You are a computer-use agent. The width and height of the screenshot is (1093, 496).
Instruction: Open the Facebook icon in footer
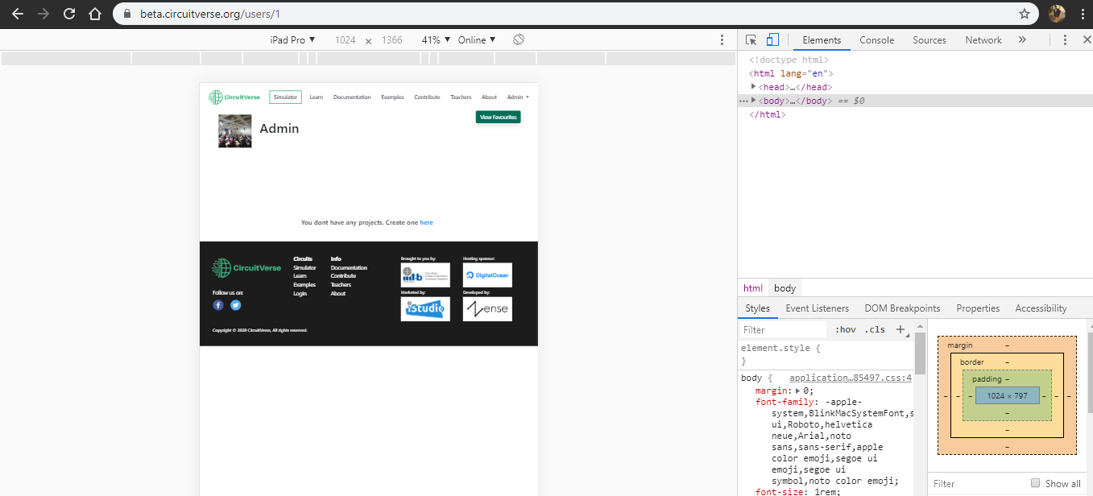tap(218, 305)
